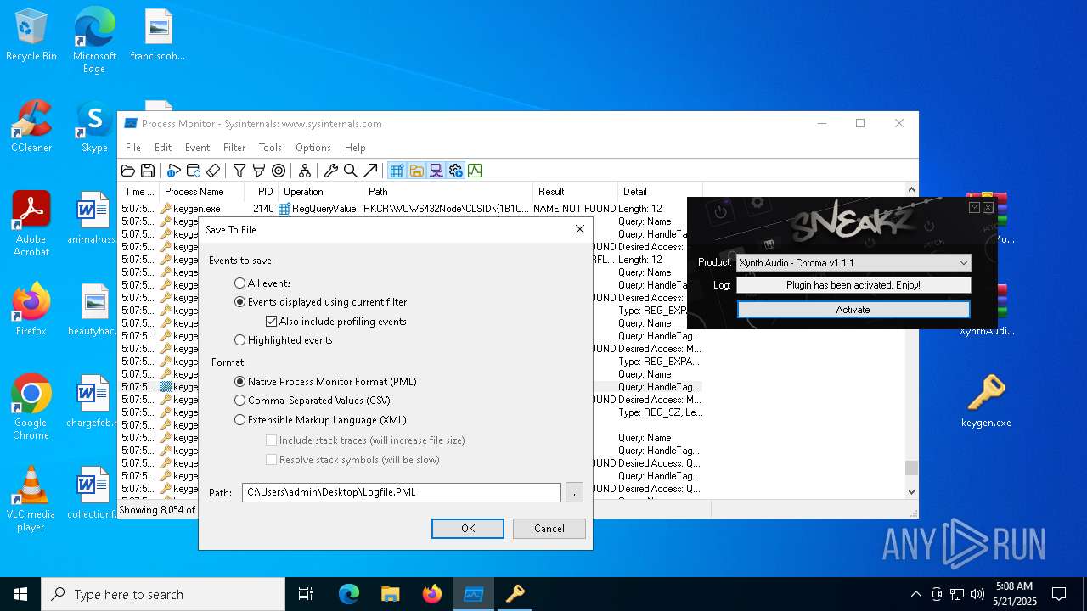Viewport: 1087px width, 611px height.
Task: Click the taskbar search box
Action: (163, 594)
